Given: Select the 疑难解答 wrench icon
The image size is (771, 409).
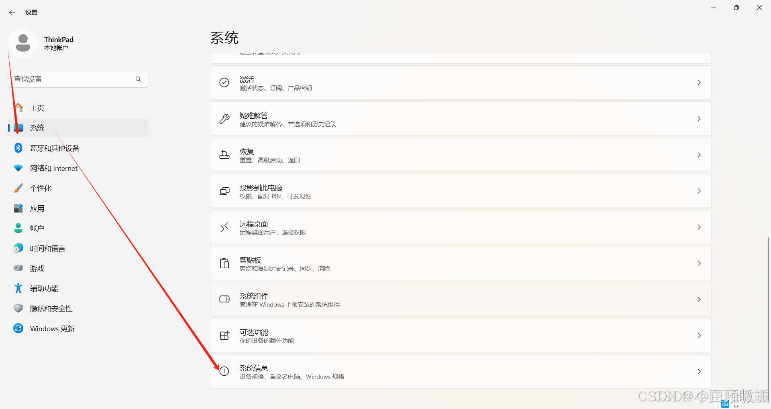Looking at the screenshot, I should pyautogui.click(x=224, y=119).
